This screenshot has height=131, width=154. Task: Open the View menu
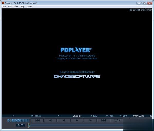[x=16, y=7]
